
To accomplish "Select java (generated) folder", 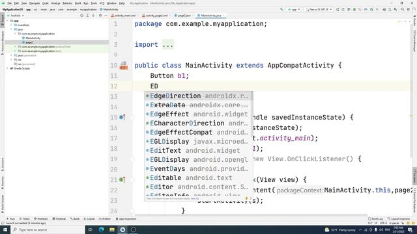I will coord(25,55).
